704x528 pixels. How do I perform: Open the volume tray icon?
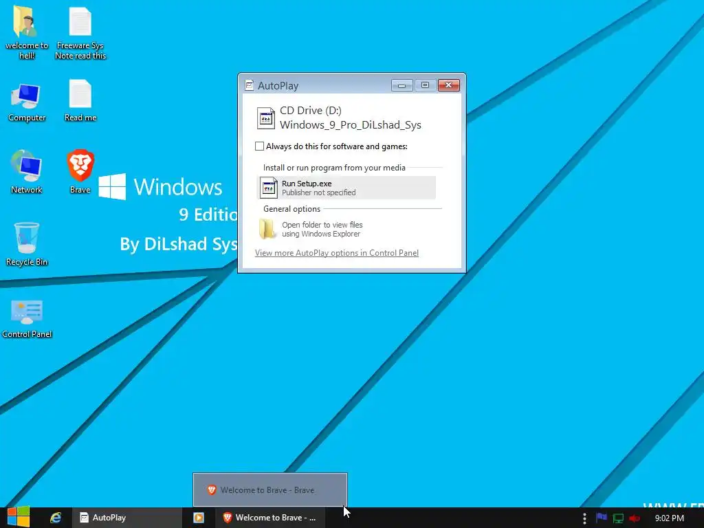click(x=635, y=518)
